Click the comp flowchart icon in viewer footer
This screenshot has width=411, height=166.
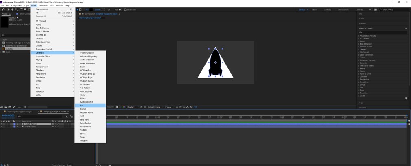[188, 107]
